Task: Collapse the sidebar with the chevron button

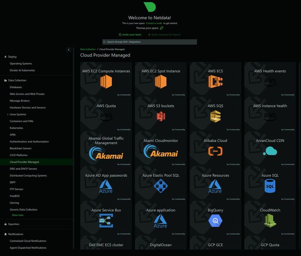Action: [69, 49]
